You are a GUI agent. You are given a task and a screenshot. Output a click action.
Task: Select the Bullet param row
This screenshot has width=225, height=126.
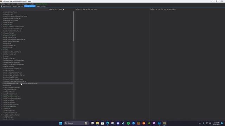(5, 50)
